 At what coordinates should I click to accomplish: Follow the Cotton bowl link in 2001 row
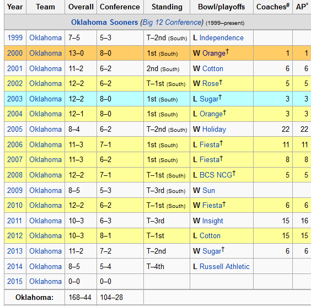[x=213, y=68]
